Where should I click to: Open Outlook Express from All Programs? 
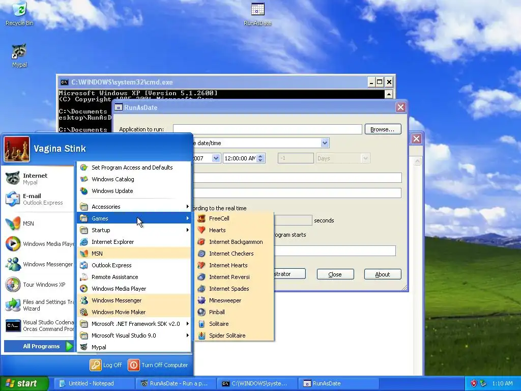click(134, 265)
